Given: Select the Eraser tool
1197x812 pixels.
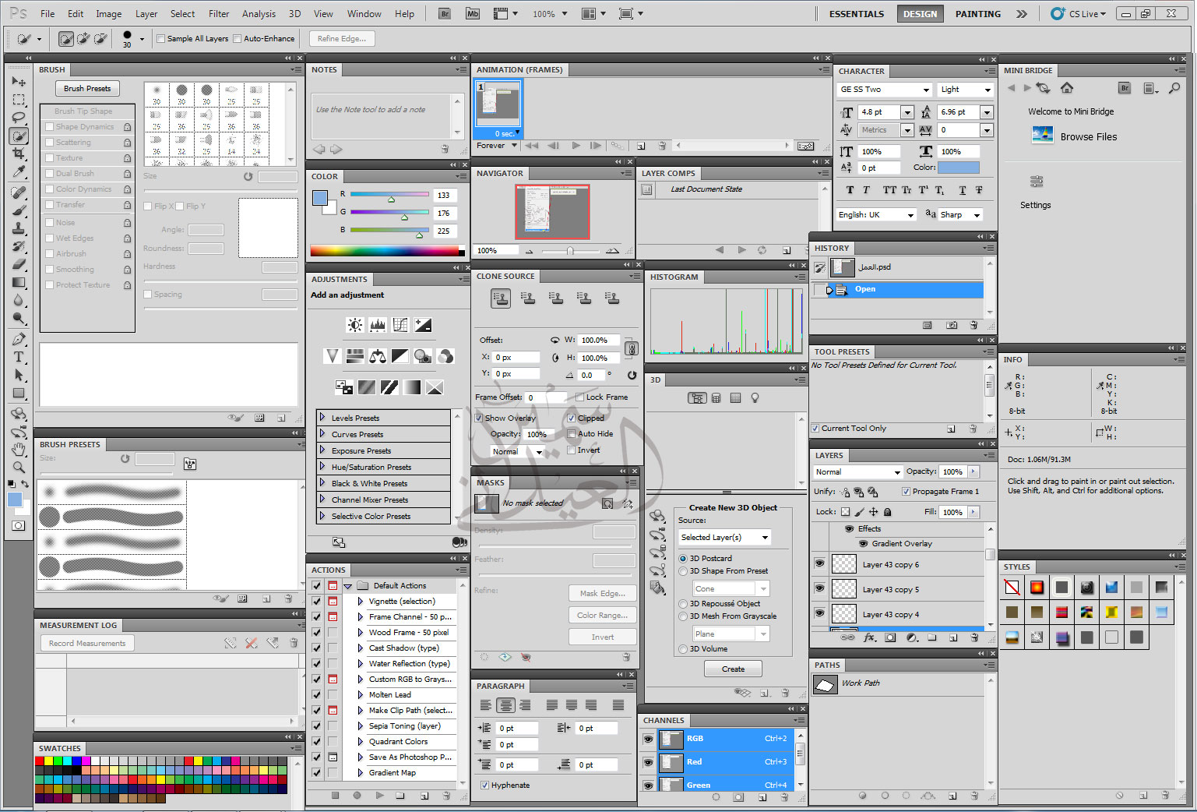Looking at the screenshot, I should tap(19, 264).
